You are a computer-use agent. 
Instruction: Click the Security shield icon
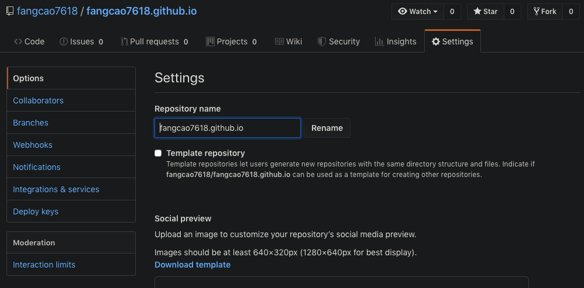tap(321, 41)
